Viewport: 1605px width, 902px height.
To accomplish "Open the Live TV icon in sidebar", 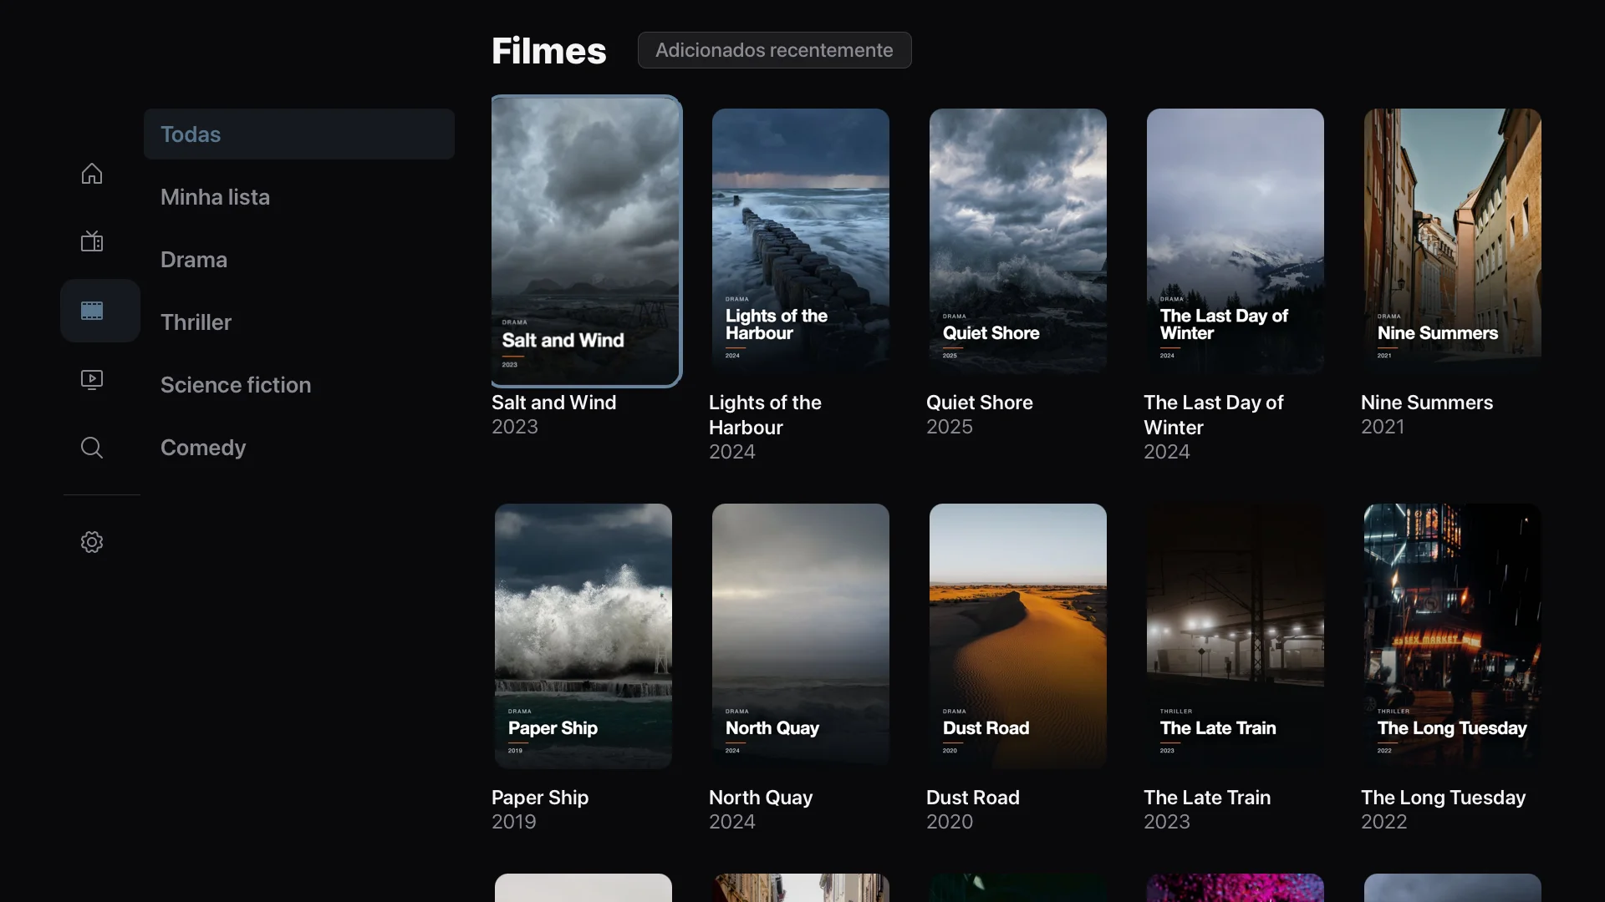I will 92,241.
